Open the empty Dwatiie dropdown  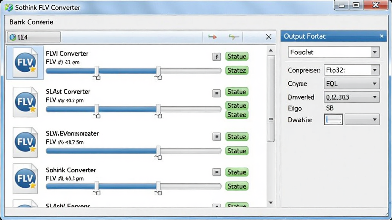tap(362, 120)
